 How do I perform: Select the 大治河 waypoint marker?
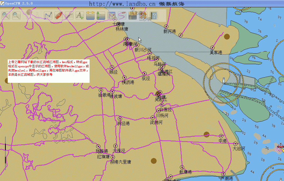[235, 144]
